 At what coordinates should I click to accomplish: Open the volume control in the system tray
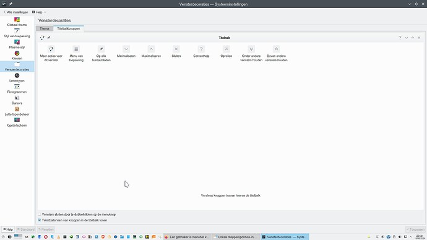pos(400,237)
